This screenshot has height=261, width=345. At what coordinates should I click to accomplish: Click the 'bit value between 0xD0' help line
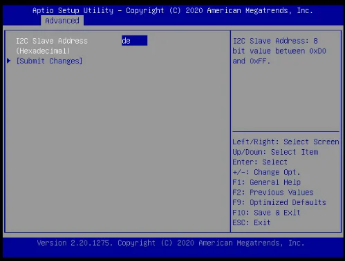pos(279,51)
